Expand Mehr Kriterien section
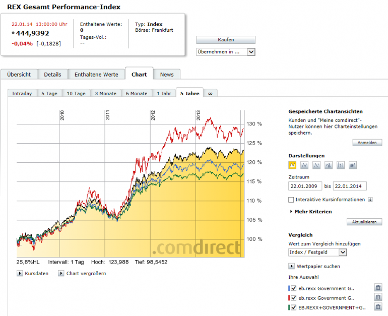The height and width of the screenshot is (316, 388). click(x=311, y=212)
